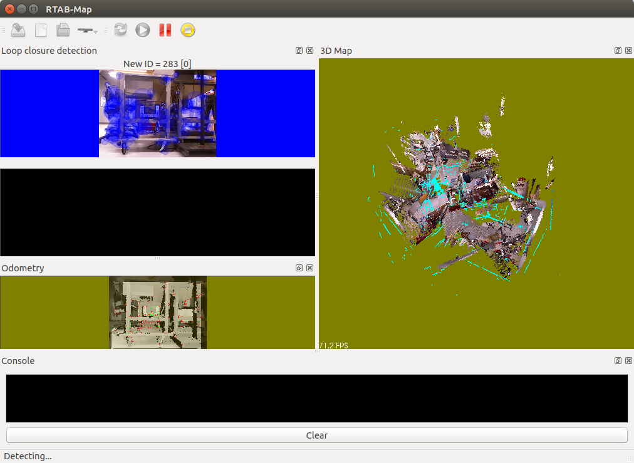The image size is (634, 463).
Task: Close the Loop closure detection panel
Action: (309, 51)
